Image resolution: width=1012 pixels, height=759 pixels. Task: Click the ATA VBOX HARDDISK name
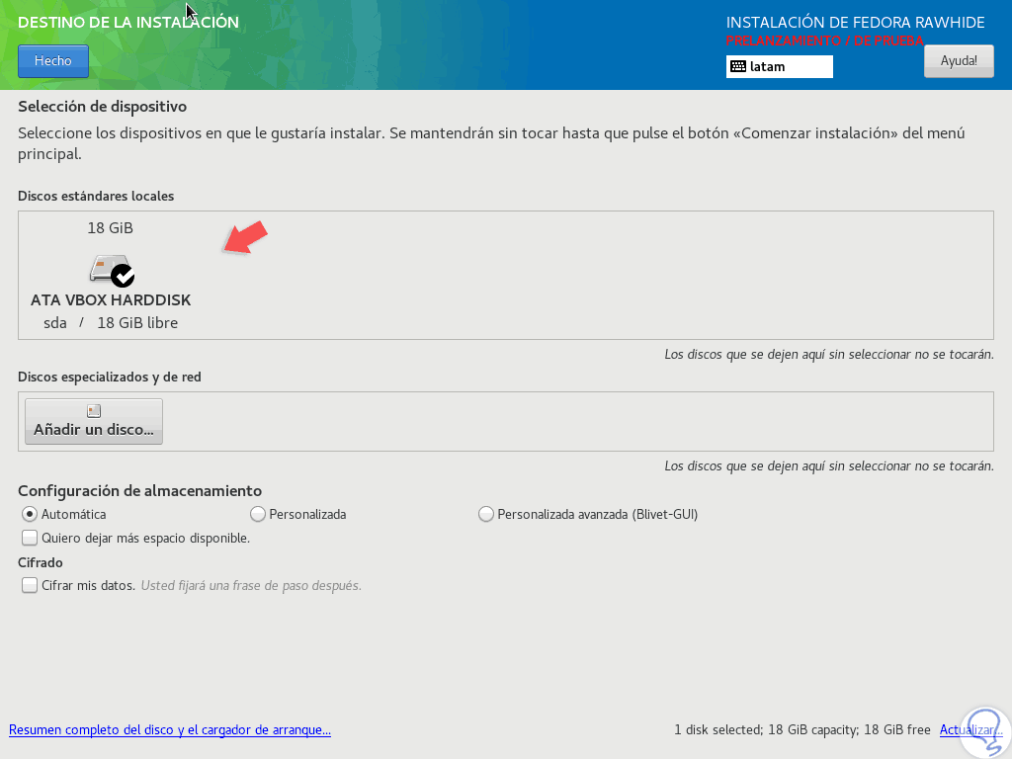111,300
